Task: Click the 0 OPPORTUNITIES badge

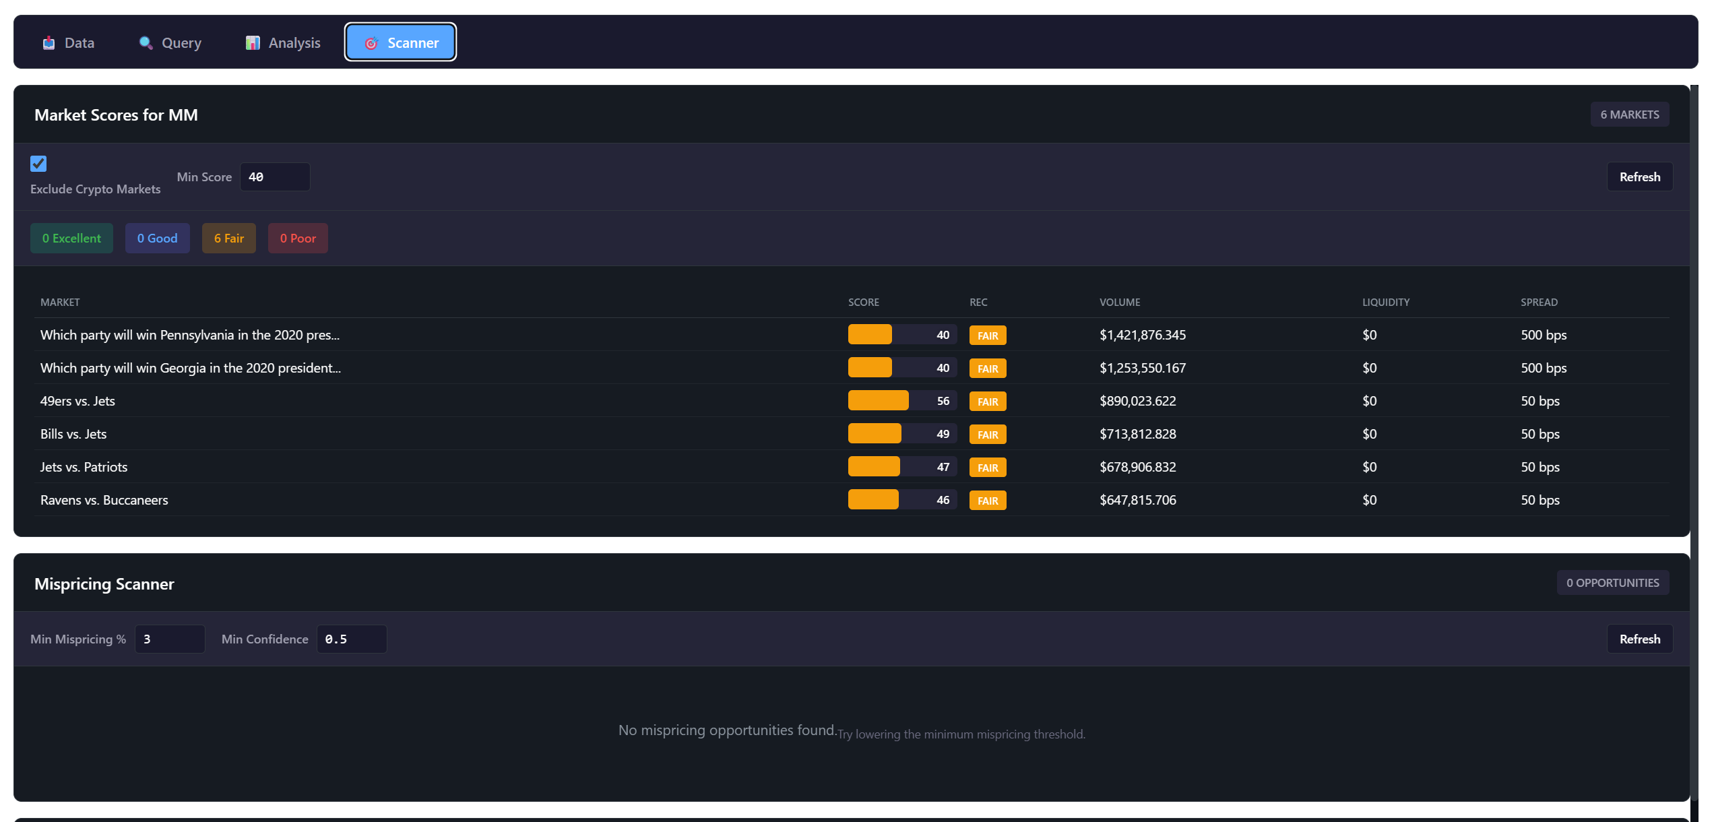Action: point(1612,583)
